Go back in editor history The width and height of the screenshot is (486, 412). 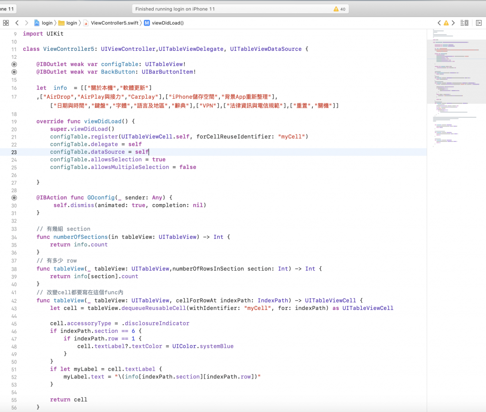(x=17, y=23)
